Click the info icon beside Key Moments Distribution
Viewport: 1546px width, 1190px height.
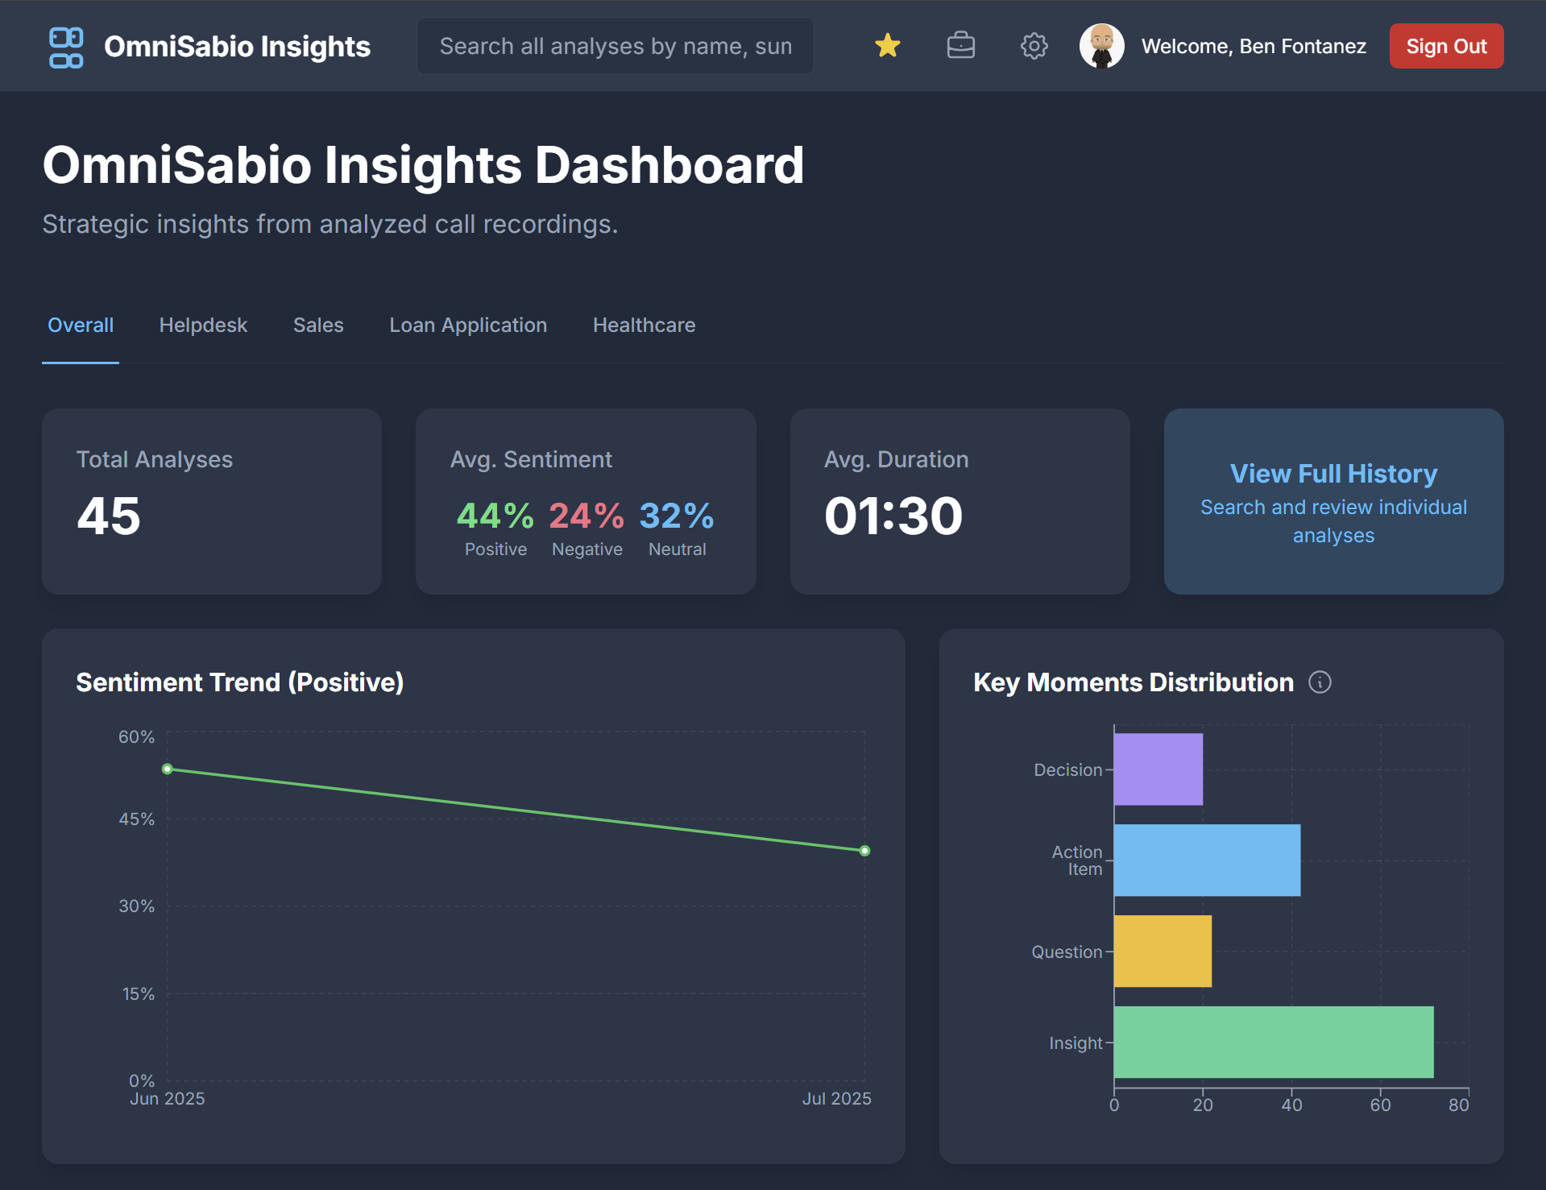pyautogui.click(x=1320, y=682)
